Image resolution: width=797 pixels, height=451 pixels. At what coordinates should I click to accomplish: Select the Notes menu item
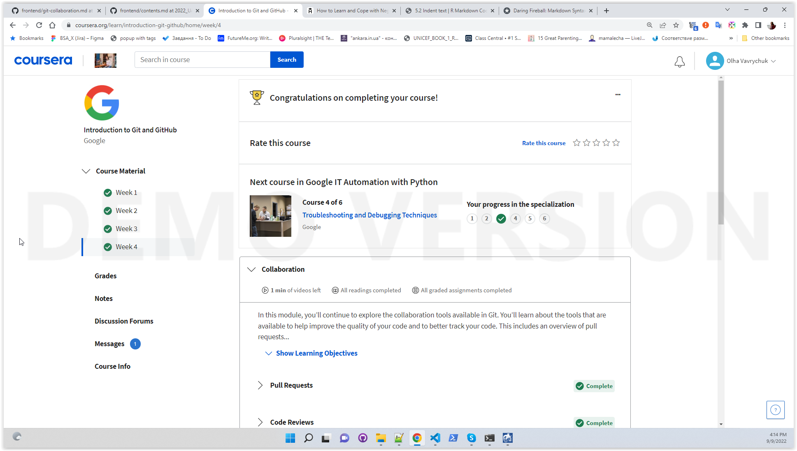(103, 298)
